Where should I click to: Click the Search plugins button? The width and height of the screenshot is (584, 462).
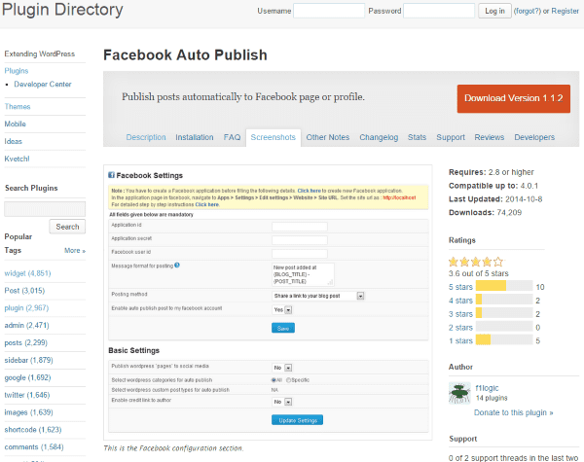[67, 227]
